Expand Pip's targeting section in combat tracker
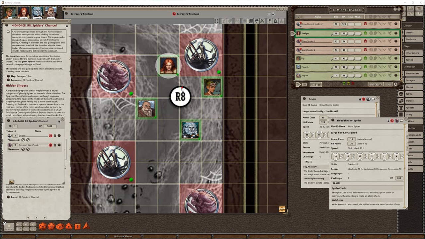 (371, 59)
